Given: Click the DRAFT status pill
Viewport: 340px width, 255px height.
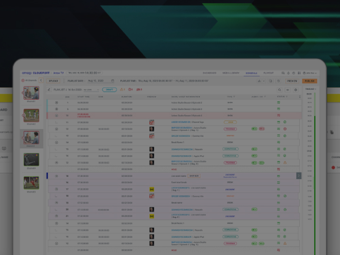Looking at the screenshot, I should (109, 89).
